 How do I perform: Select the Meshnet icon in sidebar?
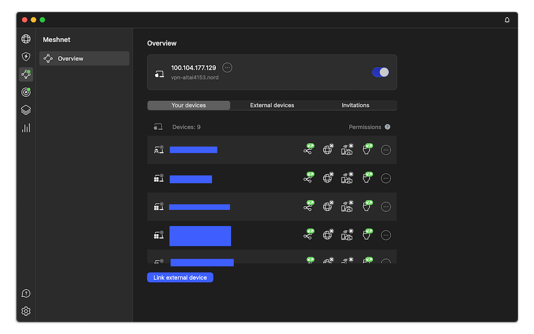click(x=26, y=74)
